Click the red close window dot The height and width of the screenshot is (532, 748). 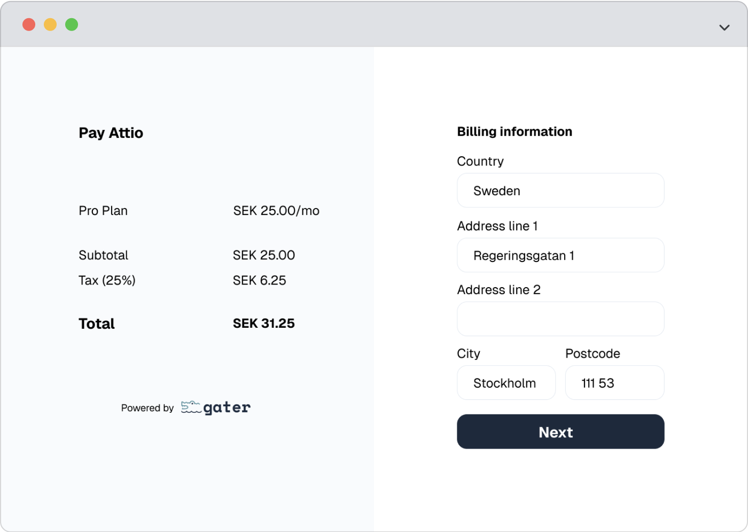coord(29,25)
